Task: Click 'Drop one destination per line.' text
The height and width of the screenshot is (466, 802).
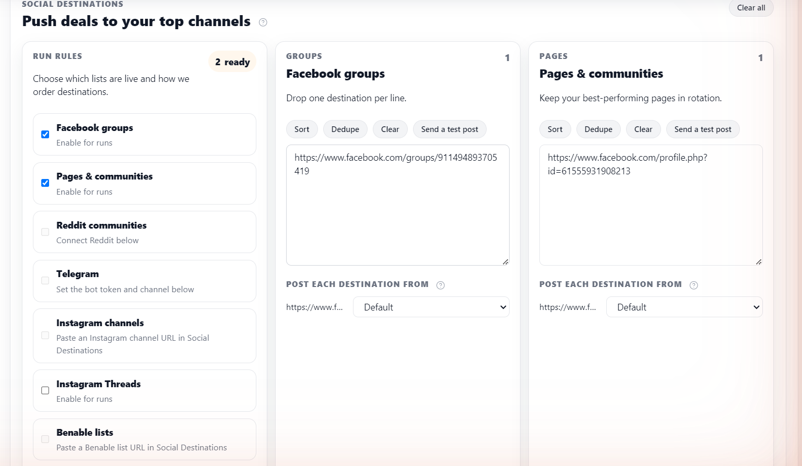Action: click(346, 98)
